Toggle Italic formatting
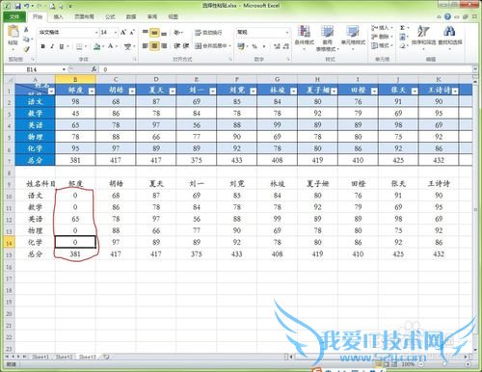 [x=52, y=46]
